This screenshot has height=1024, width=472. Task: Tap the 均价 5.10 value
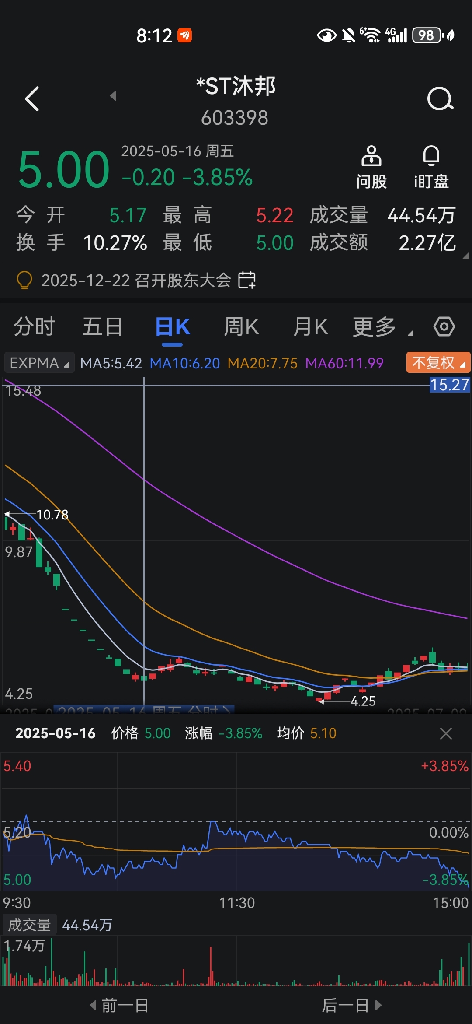(307, 733)
